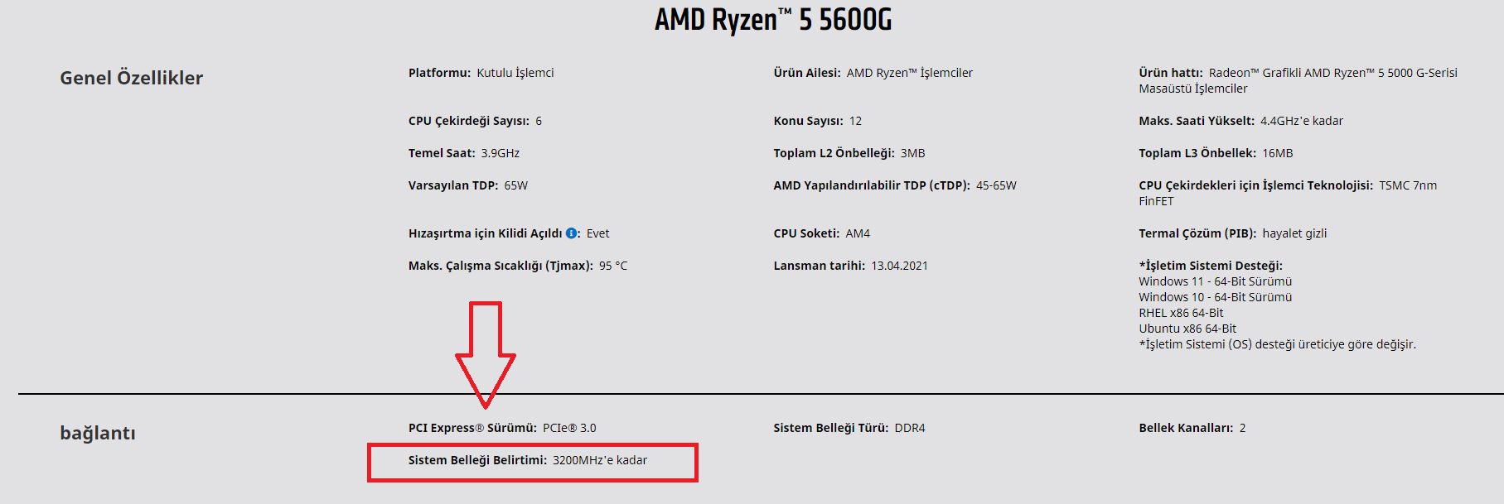The width and height of the screenshot is (1504, 504).
Task: Click the Konu Sayısı label
Action: tap(808, 121)
